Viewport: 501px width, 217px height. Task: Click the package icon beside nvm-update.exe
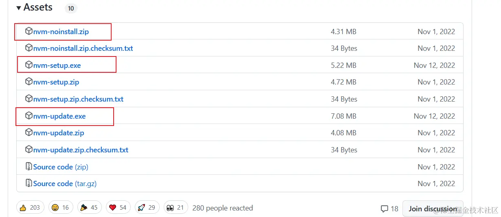29,116
